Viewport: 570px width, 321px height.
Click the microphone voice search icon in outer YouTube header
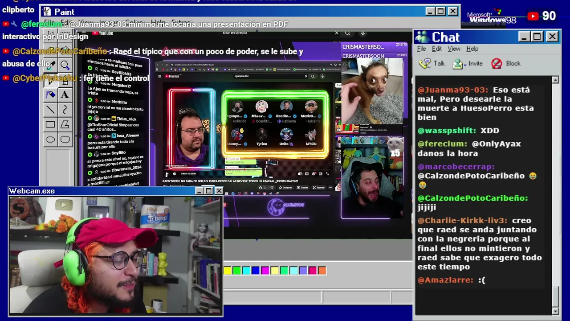tap(362, 33)
